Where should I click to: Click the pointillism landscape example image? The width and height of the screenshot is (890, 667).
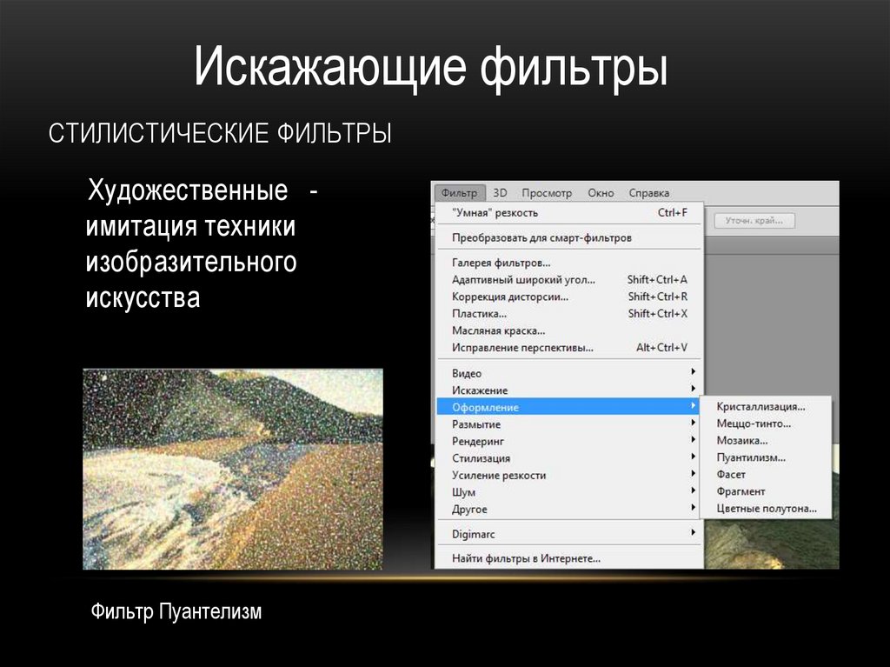click(x=233, y=470)
